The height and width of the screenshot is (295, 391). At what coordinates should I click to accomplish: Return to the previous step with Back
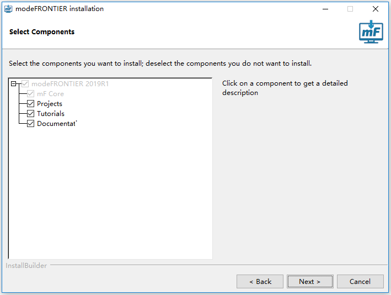pos(260,282)
